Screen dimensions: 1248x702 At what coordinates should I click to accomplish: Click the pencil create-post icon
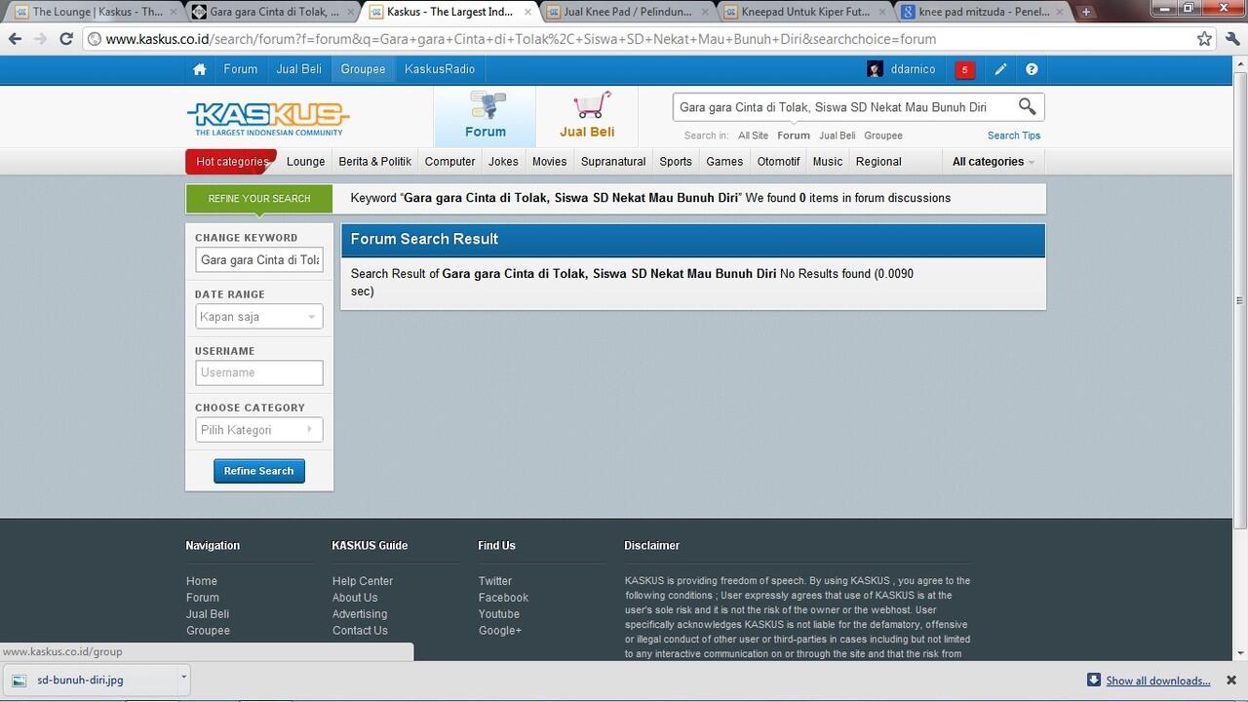1000,69
